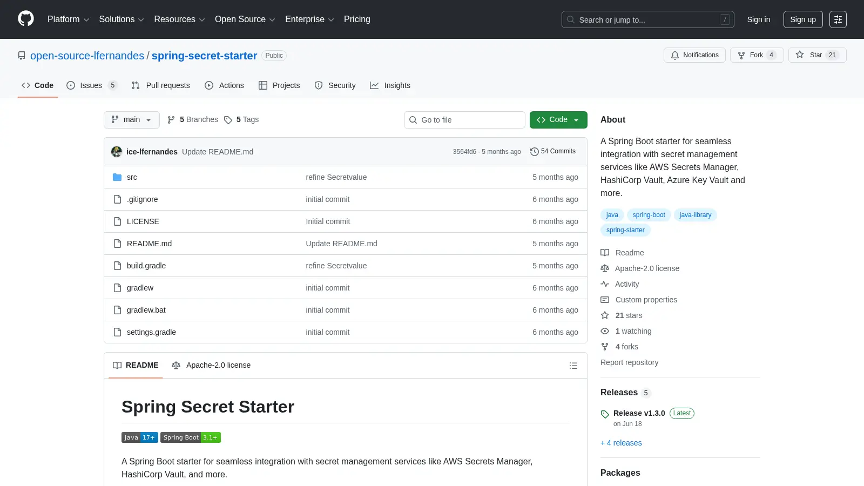Click the tag icon next to 5 Tags
This screenshot has height=486, width=864.
pos(228,120)
